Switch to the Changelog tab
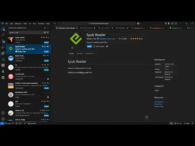 (89, 54)
